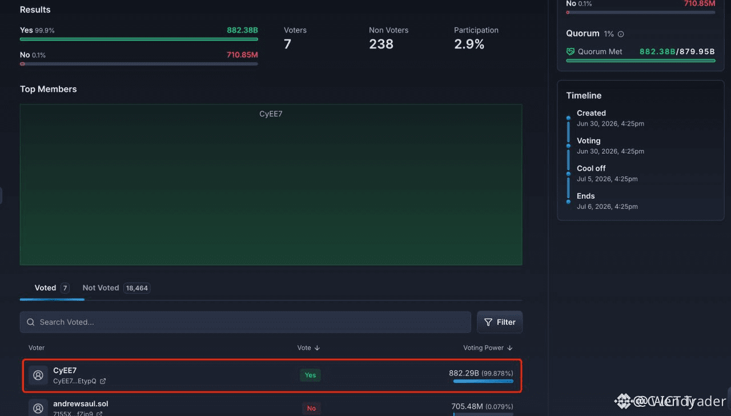This screenshot has height=416, width=731.
Task: Click the CyEE7 block in Top Members treemap
Action: [x=271, y=184]
